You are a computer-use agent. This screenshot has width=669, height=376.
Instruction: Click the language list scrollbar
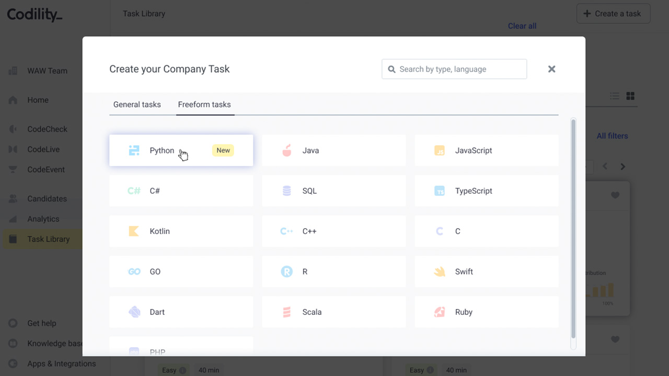point(573,229)
